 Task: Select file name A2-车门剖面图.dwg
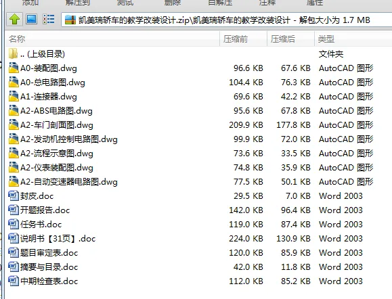click(57, 125)
